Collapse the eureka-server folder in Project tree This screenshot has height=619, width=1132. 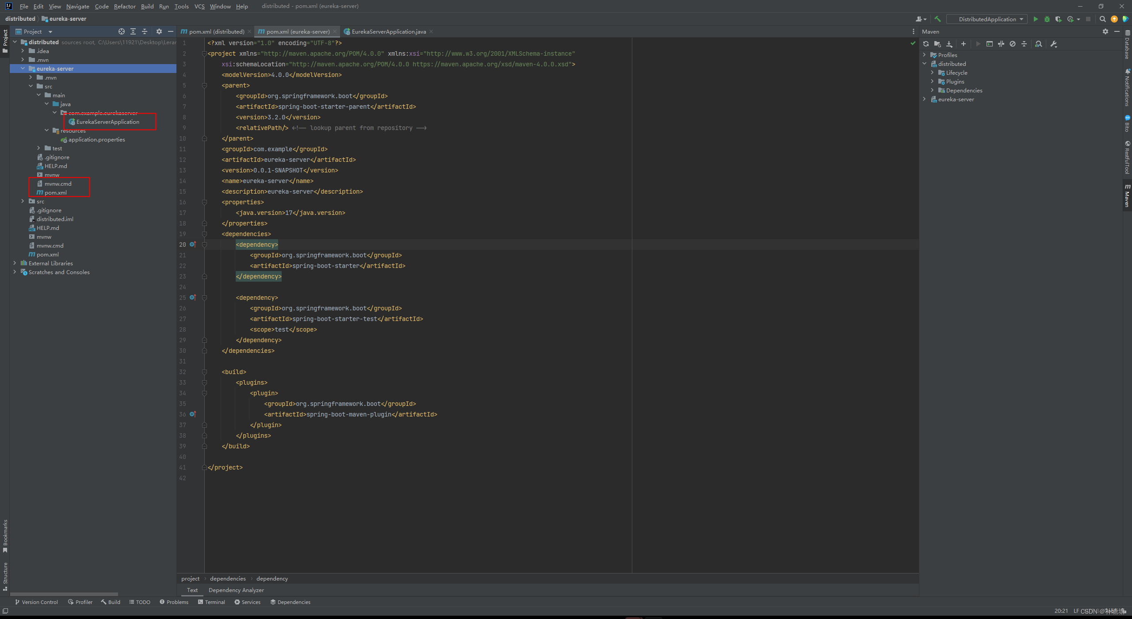pyautogui.click(x=23, y=69)
